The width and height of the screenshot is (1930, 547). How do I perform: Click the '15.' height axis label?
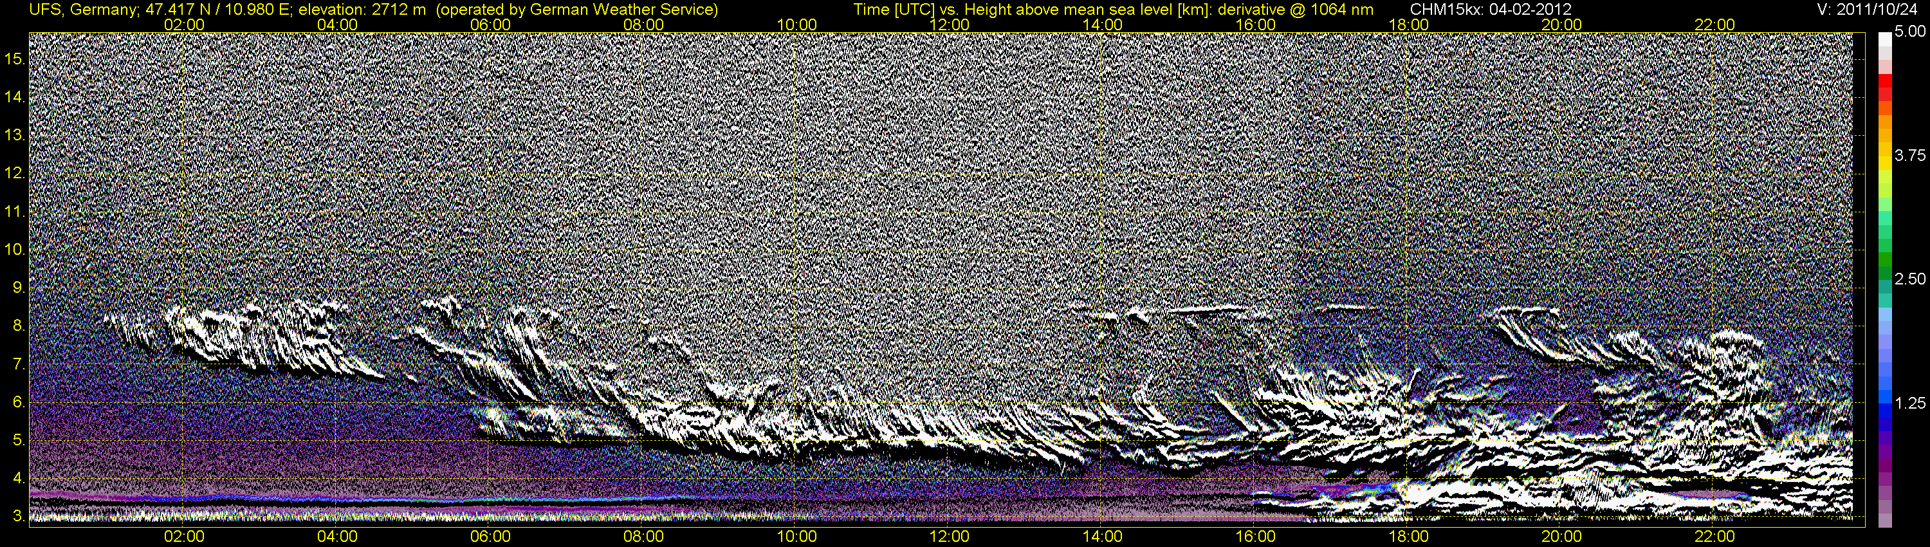(15, 59)
